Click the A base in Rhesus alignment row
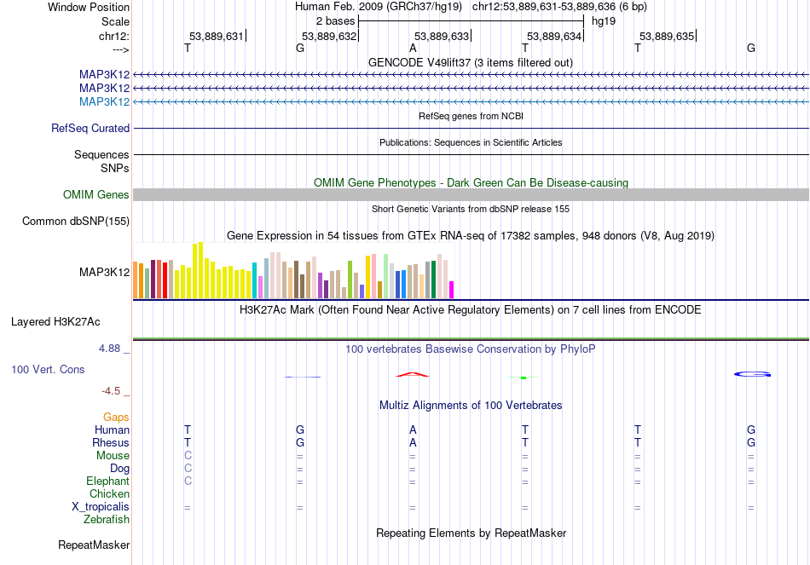Image resolution: width=810 pixels, height=565 pixels. [412, 442]
